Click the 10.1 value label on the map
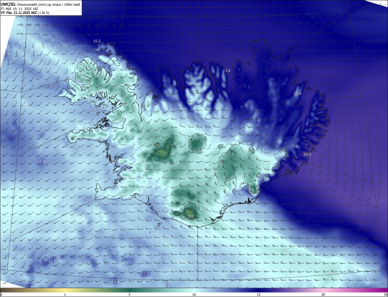Image resolution: width=388 pixels, height=297 pixels. tap(82, 219)
